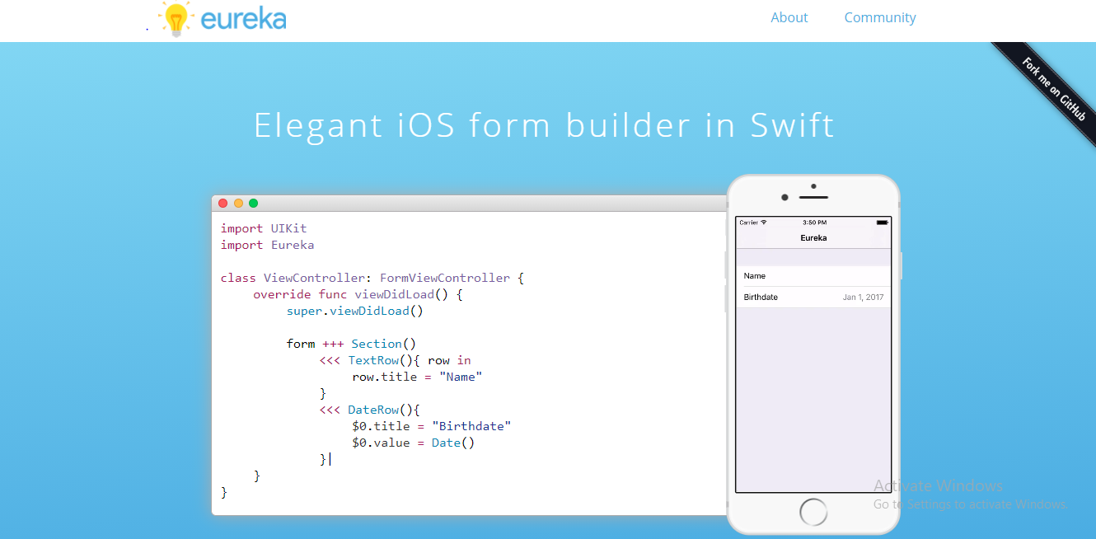Click the green maximize dot on code window
The width and height of the screenshot is (1096, 539).
(x=253, y=203)
